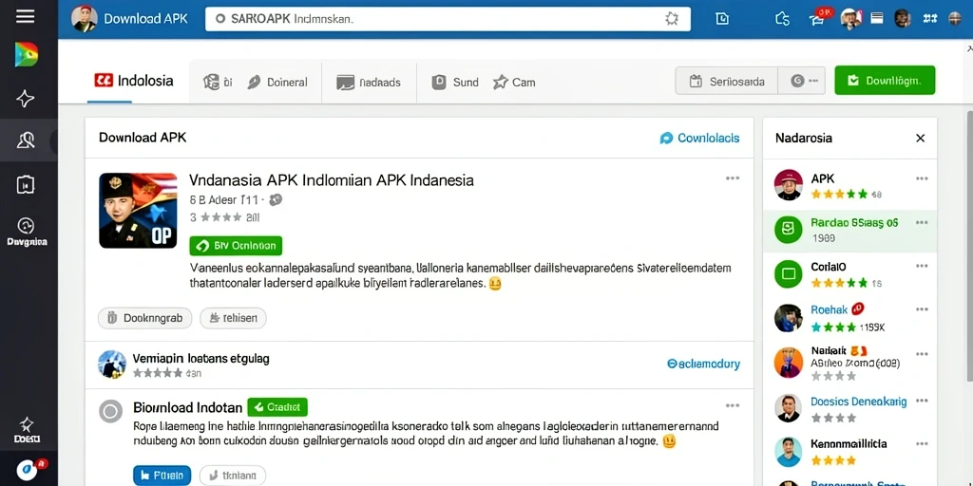The width and height of the screenshot is (973, 486).
Task: Open the three-dot menu for Kenonmaillriicia
Action: click(922, 444)
